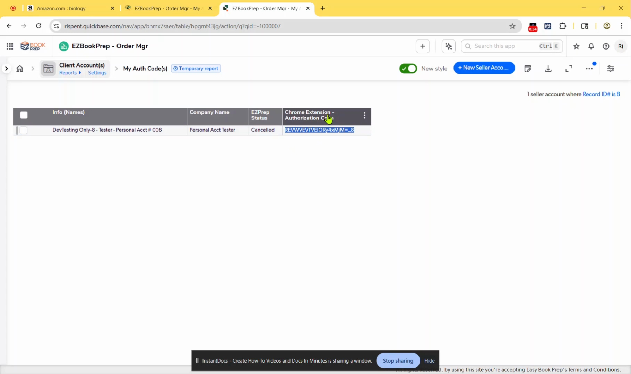The image size is (631, 374).
Task: Check the select-all header checkbox
Action: pyautogui.click(x=24, y=115)
